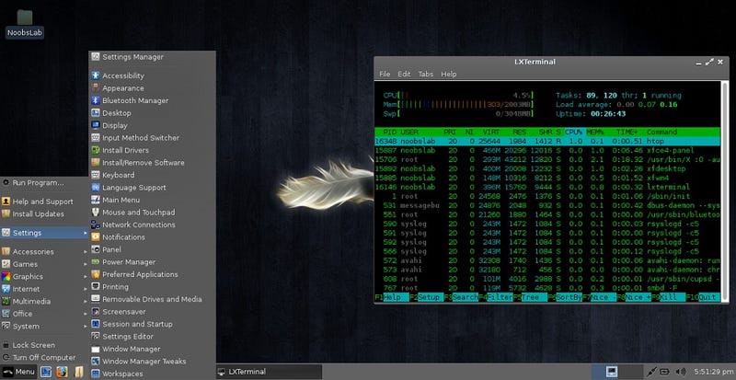Click the clock showing 5:51:29 pm
This screenshot has height=380, width=736.
click(x=713, y=372)
